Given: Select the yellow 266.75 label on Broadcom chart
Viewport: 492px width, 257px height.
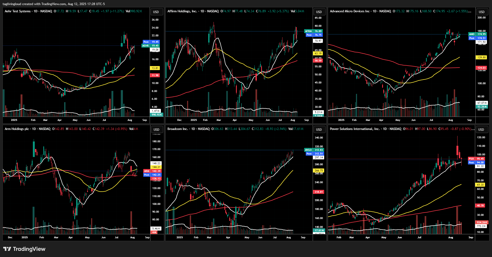Looking at the screenshot, I should 319,171.
